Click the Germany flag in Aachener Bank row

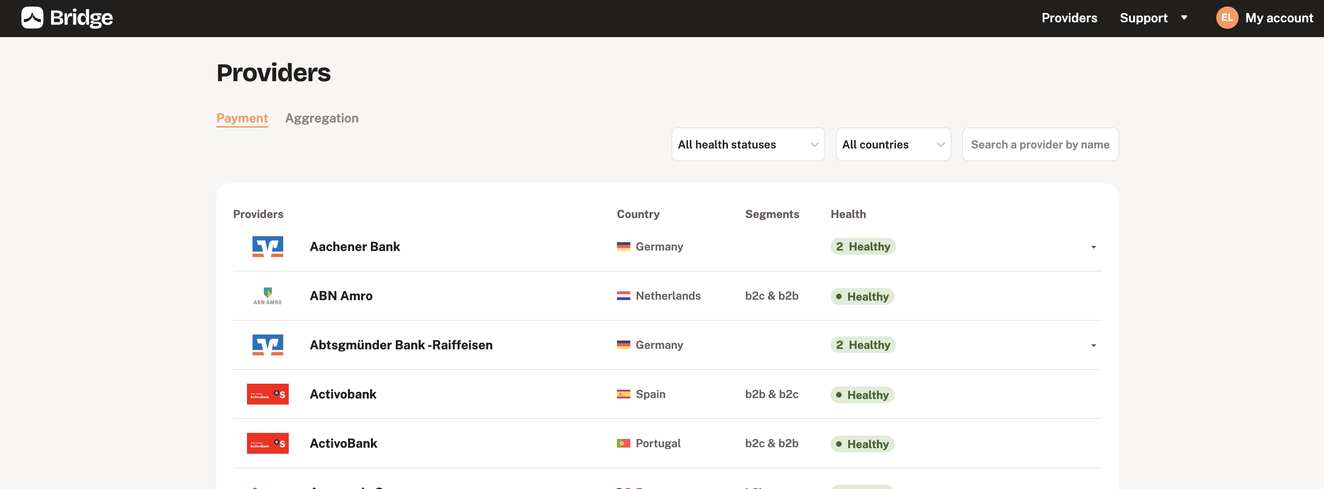coord(623,246)
